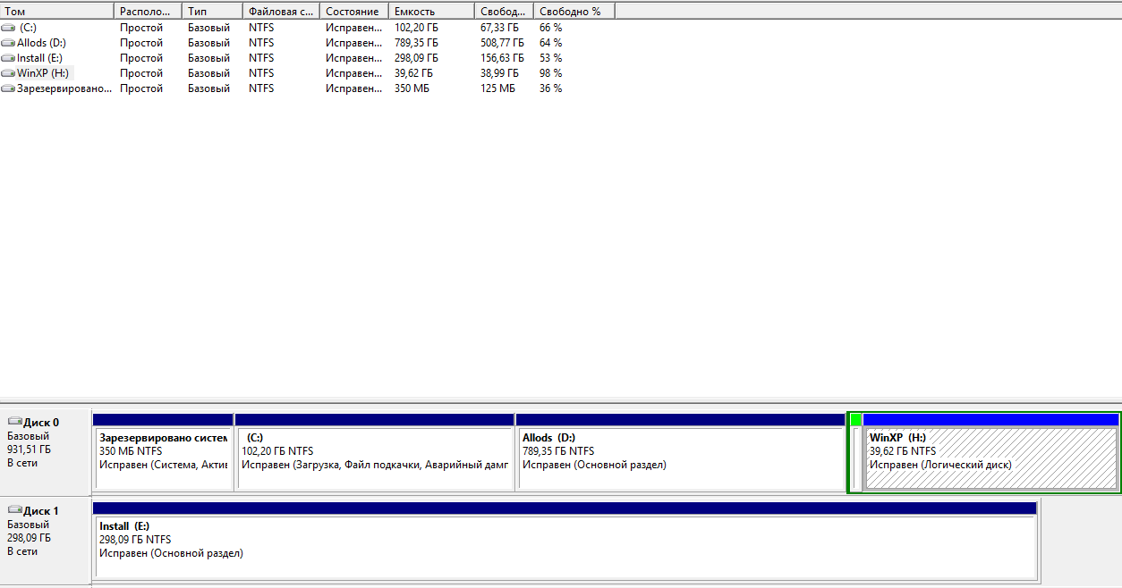1122x588 pixels.
Task: Click the Файловая система column header
Action: tap(281, 12)
